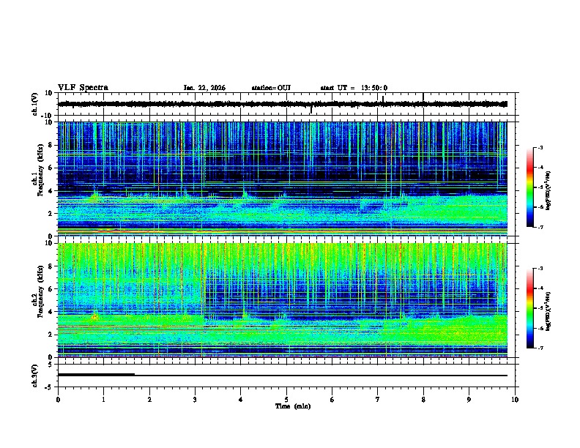Click the "5" tick on ch.3(V) axis
580x448 pixels.
click(51, 365)
